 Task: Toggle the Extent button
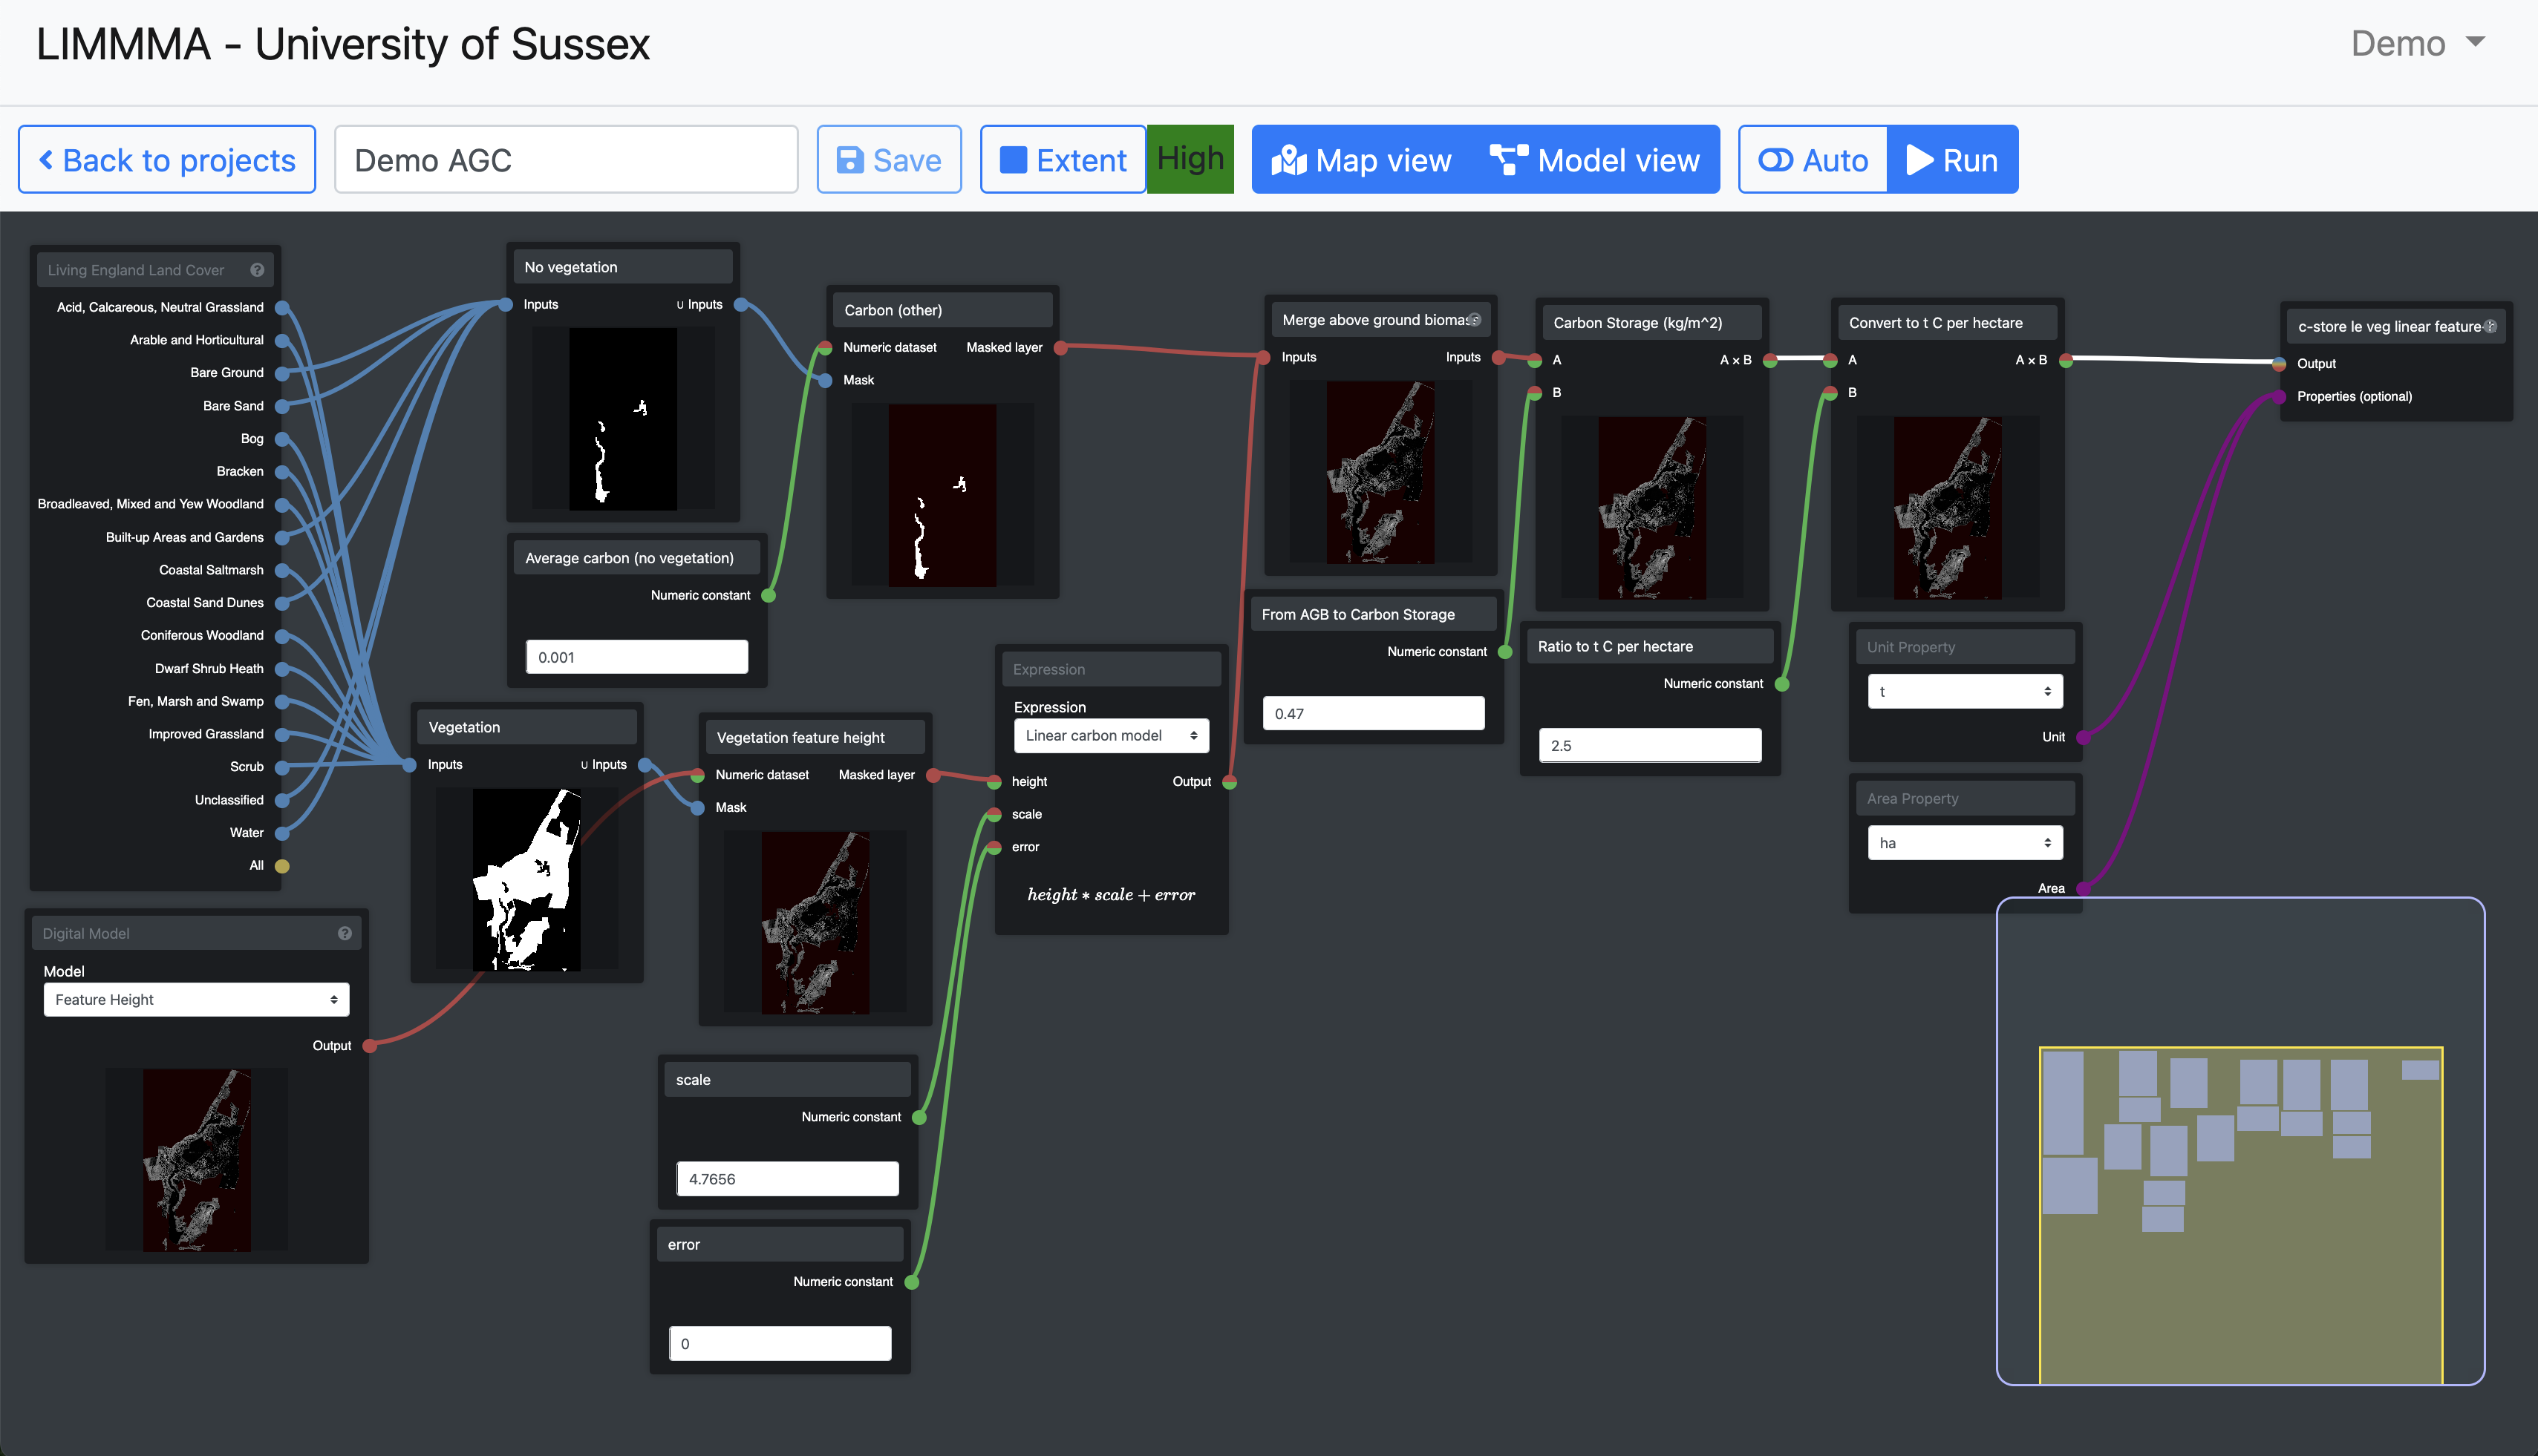coord(1063,160)
